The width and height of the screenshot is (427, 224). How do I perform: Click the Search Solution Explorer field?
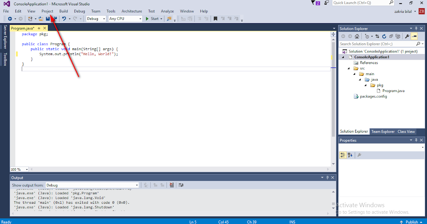click(377, 44)
